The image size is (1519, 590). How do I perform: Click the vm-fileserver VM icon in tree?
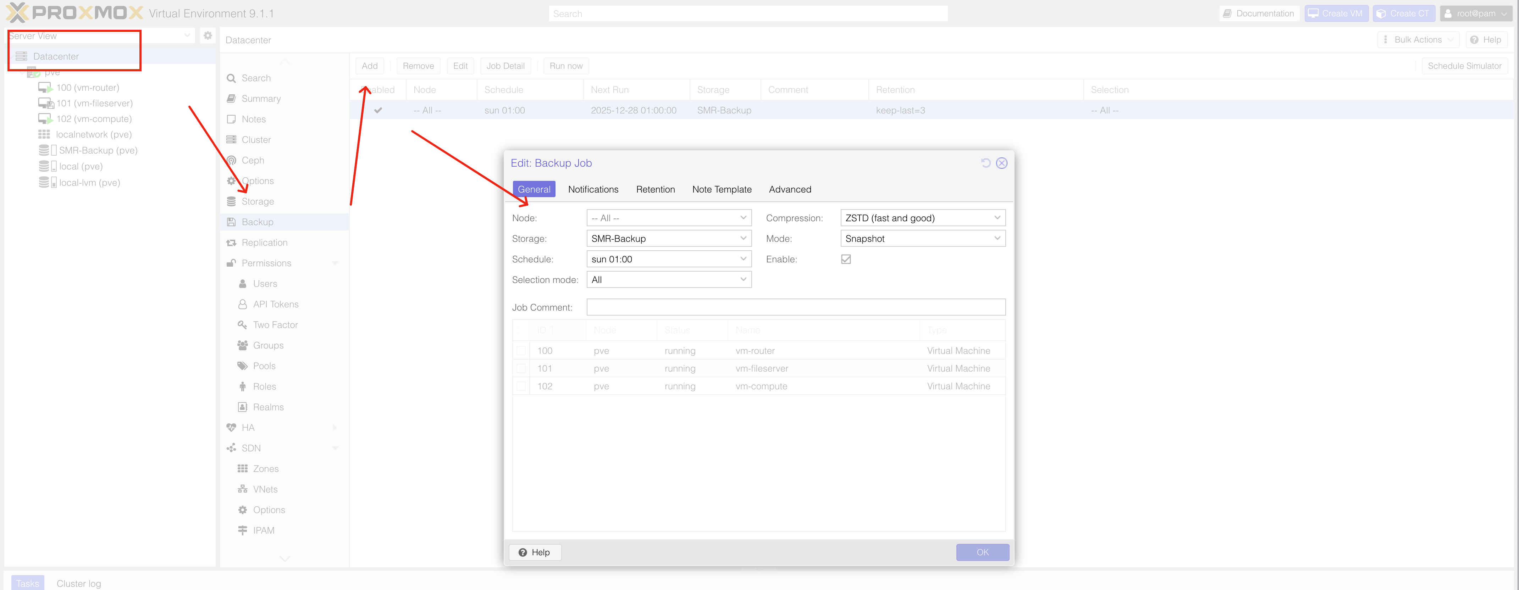[x=46, y=103]
